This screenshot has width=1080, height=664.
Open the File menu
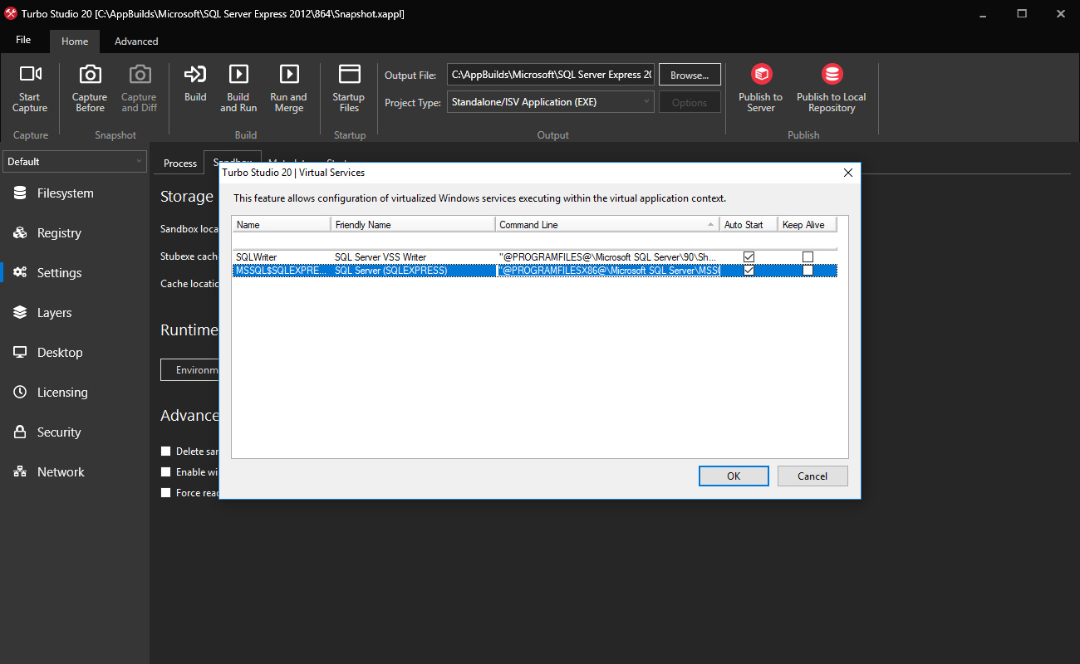23,41
